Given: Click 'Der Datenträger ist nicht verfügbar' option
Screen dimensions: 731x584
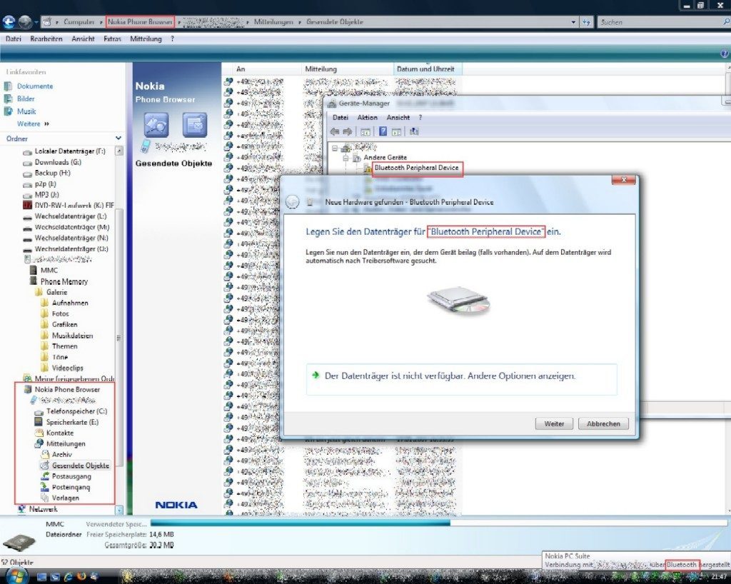Looking at the screenshot, I should [x=462, y=380].
